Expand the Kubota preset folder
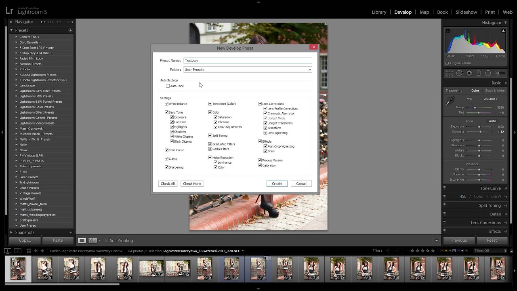The height and width of the screenshot is (291, 517). [17, 69]
